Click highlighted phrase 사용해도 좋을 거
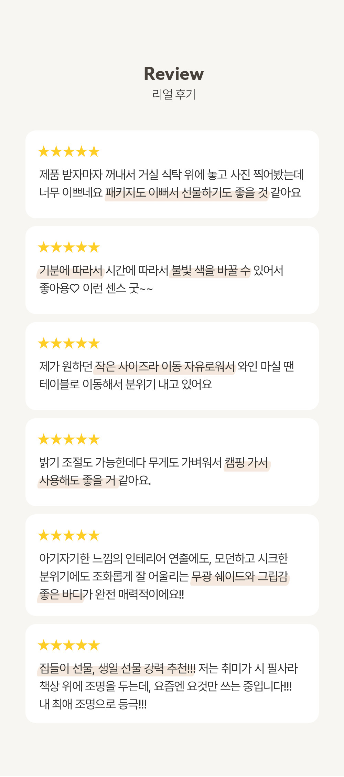 point(78,480)
